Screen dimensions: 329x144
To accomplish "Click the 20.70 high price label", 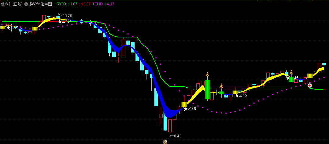I will (67, 15).
